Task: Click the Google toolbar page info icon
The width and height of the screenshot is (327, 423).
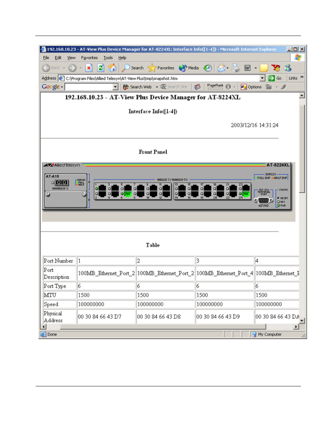Action: [x=228, y=87]
